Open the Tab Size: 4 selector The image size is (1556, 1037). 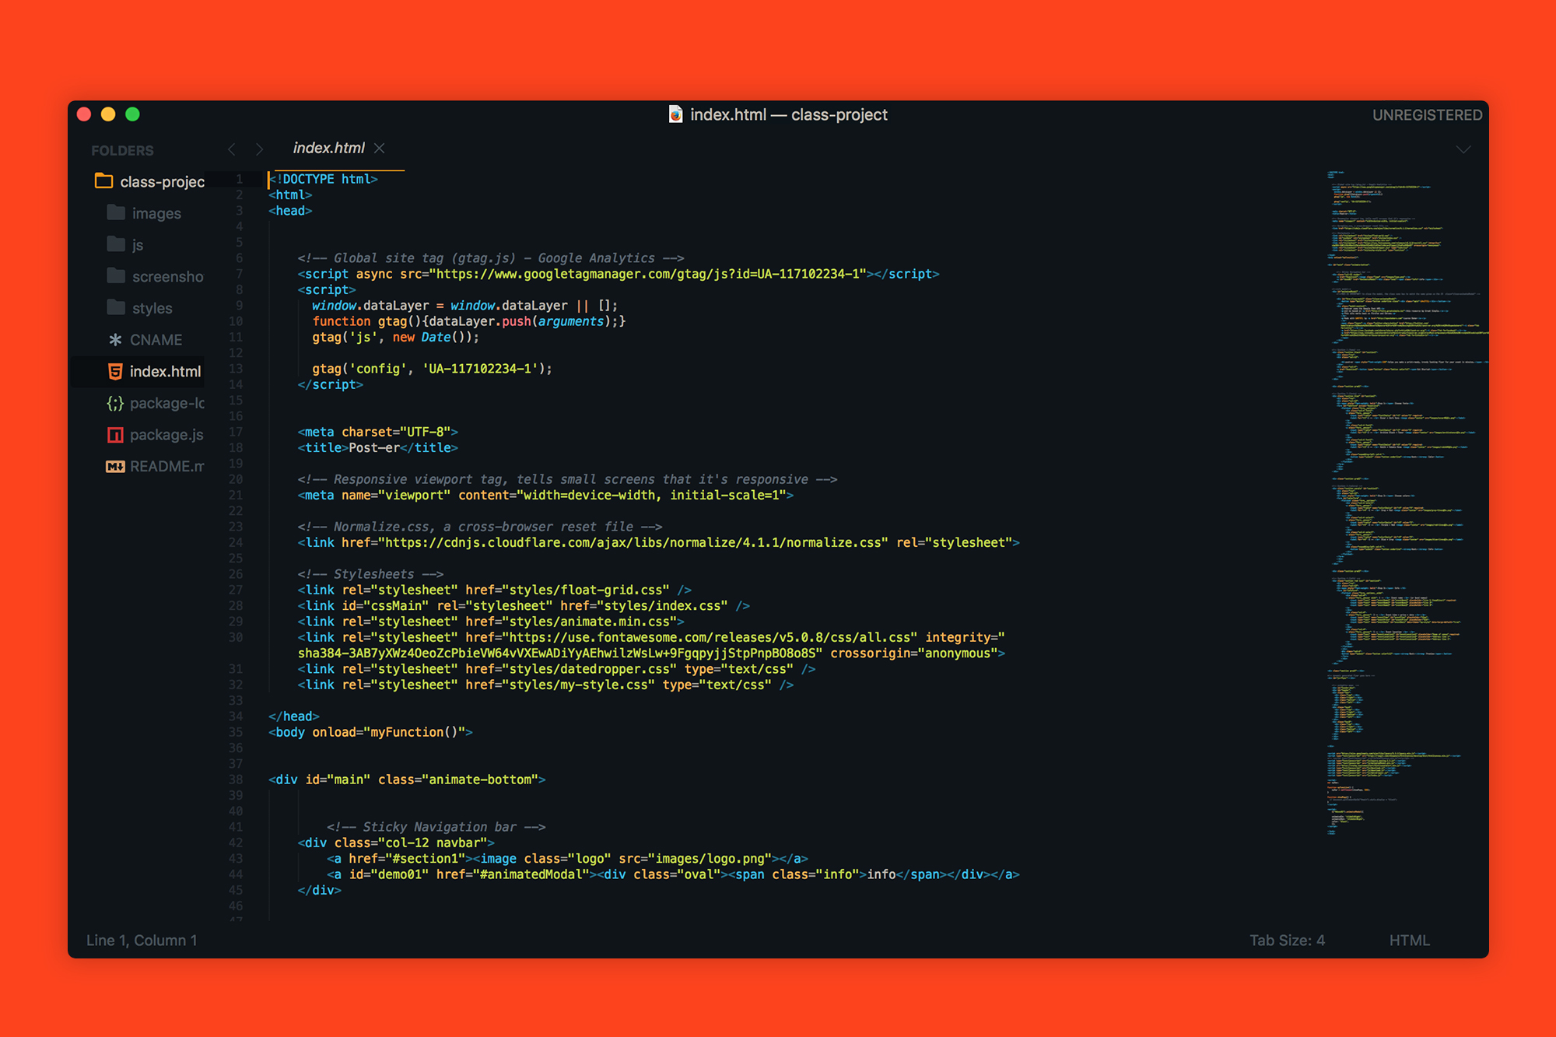[x=1287, y=941]
